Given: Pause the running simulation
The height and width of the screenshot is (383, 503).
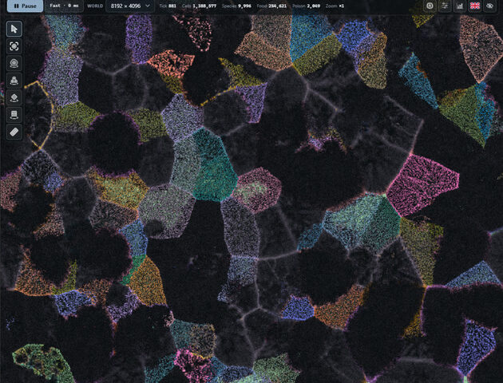Looking at the screenshot, I should [x=25, y=6].
